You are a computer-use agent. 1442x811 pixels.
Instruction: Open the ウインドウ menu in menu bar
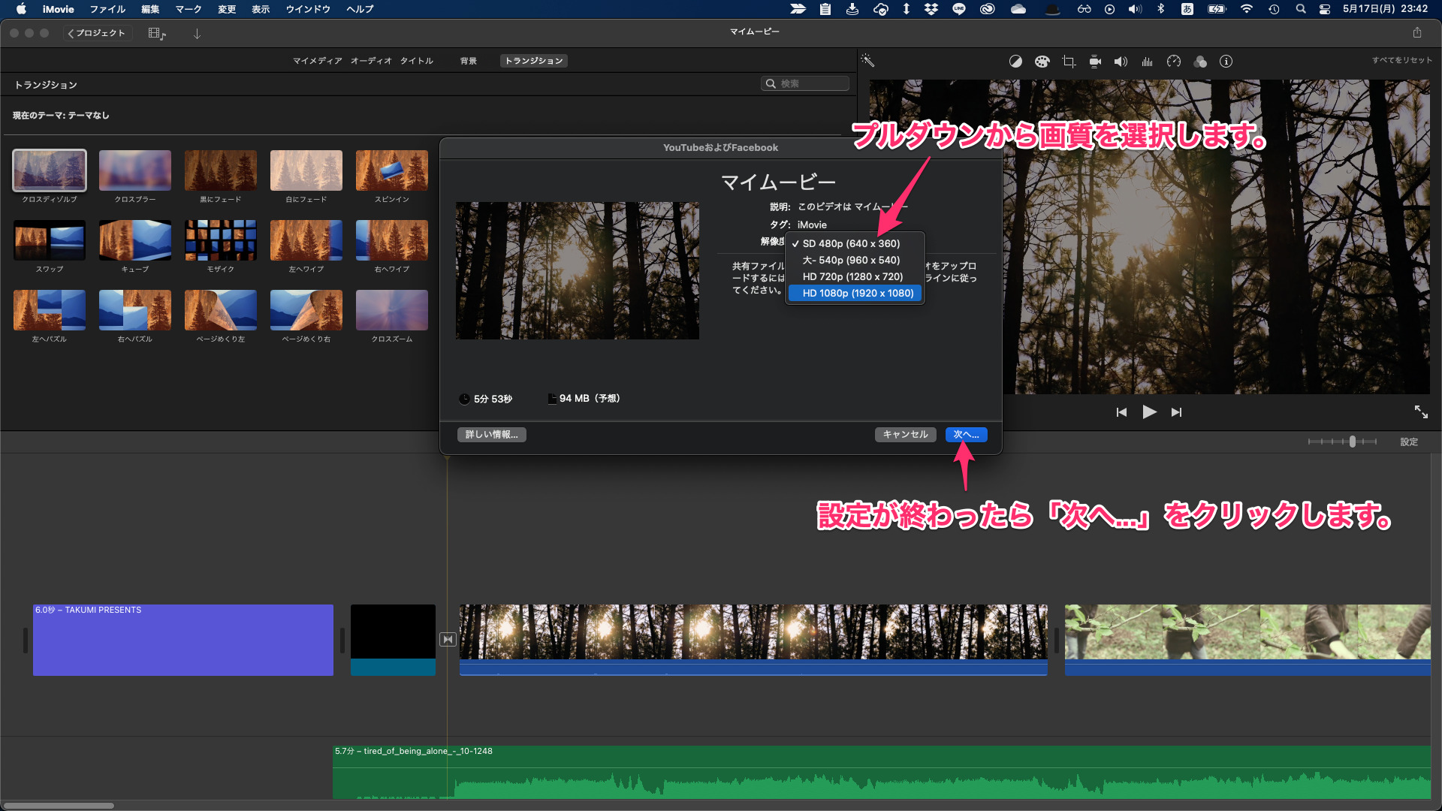[308, 9]
